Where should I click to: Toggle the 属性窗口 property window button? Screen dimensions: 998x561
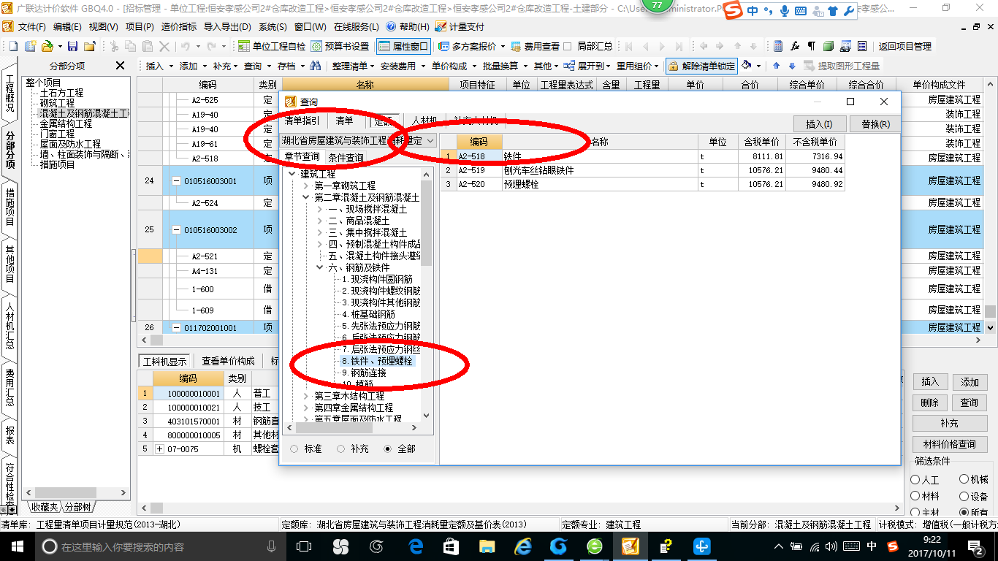403,46
